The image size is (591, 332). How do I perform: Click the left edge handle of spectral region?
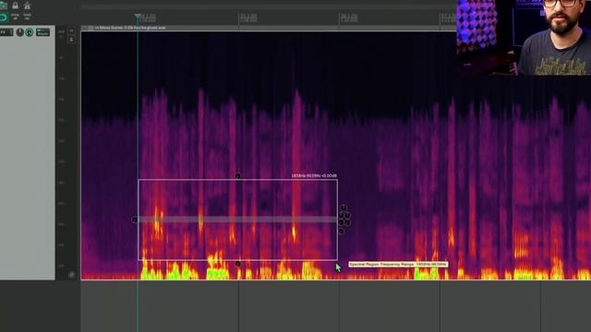click(x=135, y=219)
